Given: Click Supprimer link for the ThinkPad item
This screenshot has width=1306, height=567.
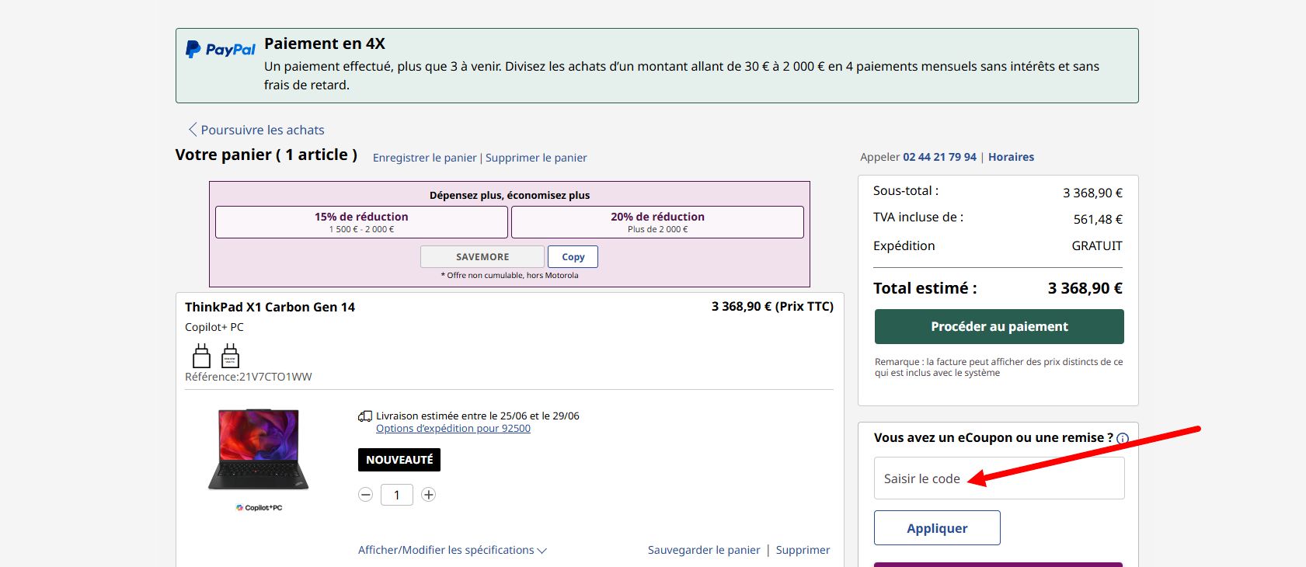Looking at the screenshot, I should 803,550.
